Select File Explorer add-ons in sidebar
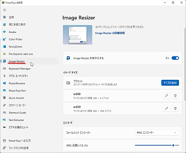Viewport: 186px width, 153px height. click(21, 54)
